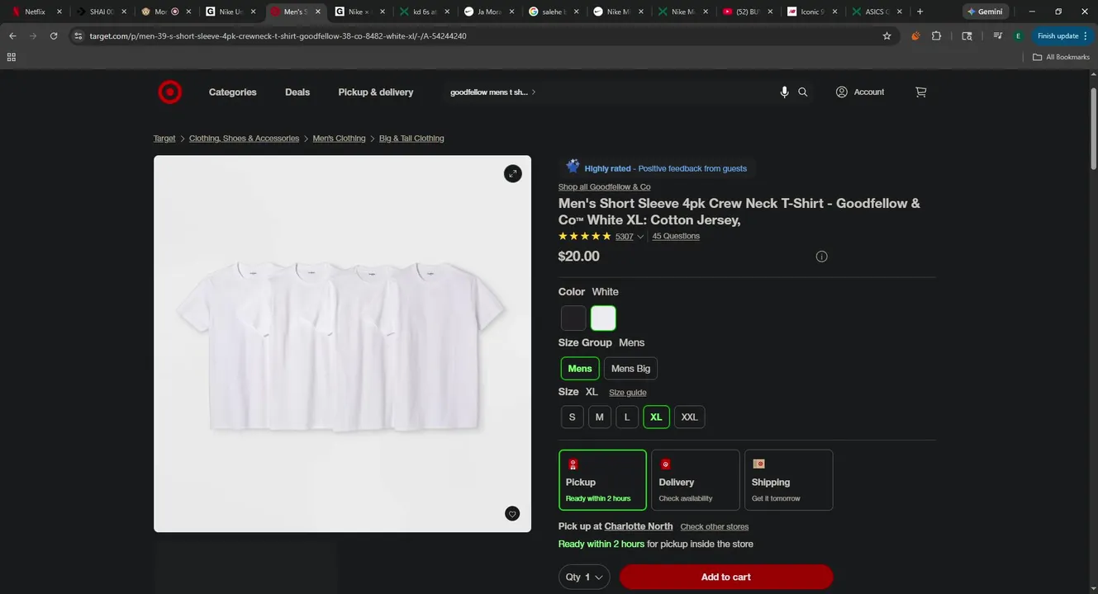Image resolution: width=1098 pixels, height=594 pixels.
Task: Click the address bar URL
Action: (x=278, y=36)
